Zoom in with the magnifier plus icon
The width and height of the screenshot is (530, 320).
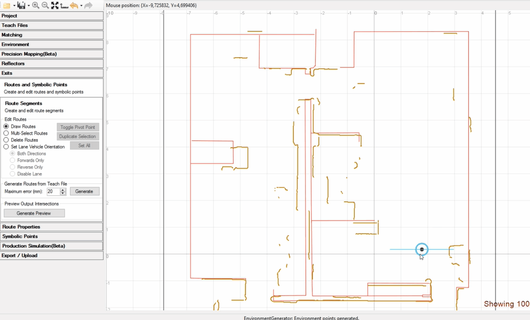coord(35,5)
